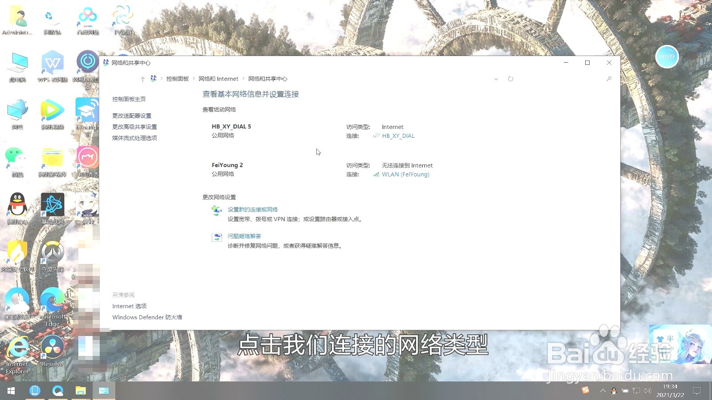Show hidden system tray icons
Image resolution: width=712 pixels, height=400 pixels.
point(603,391)
